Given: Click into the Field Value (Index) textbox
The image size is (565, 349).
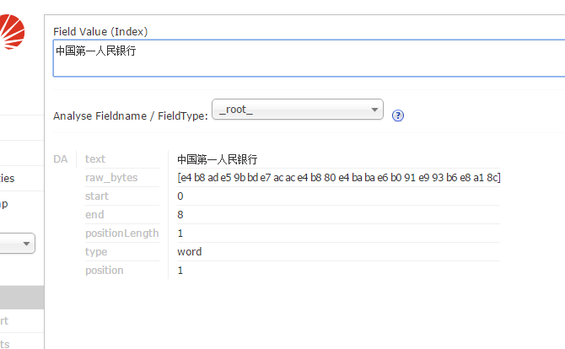Looking at the screenshot, I should click(x=309, y=58).
